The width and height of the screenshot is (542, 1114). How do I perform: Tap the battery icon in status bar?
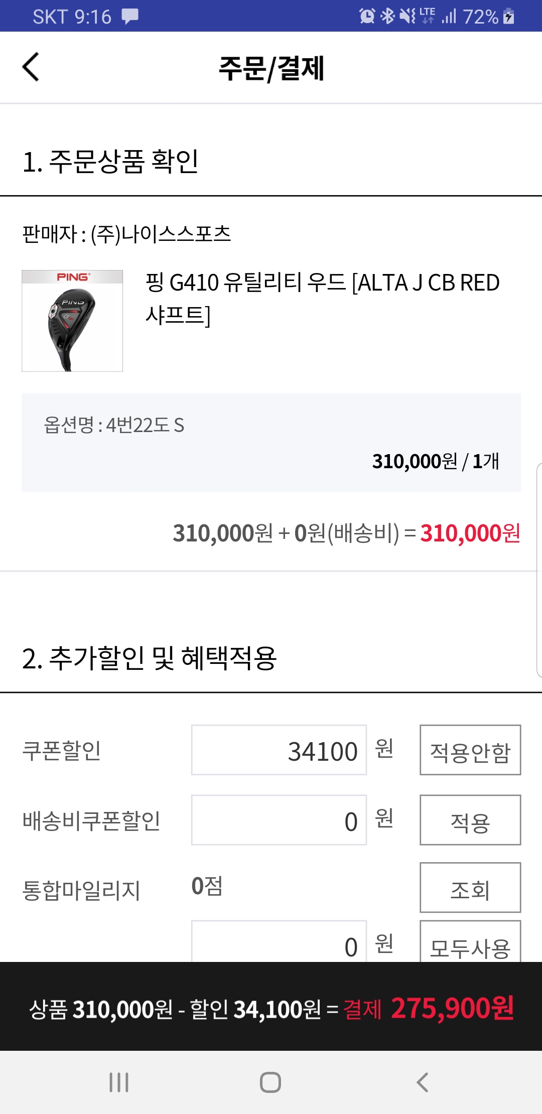(508, 16)
